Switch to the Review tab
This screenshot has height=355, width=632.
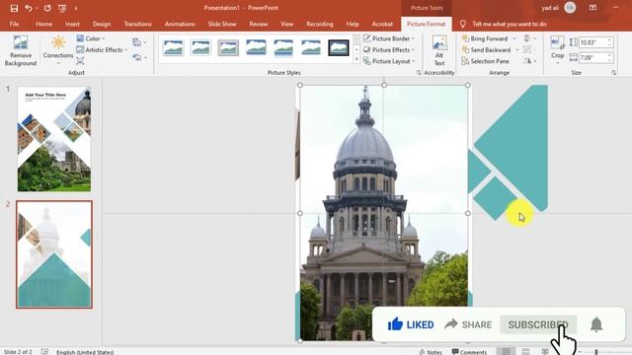pos(259,24)
